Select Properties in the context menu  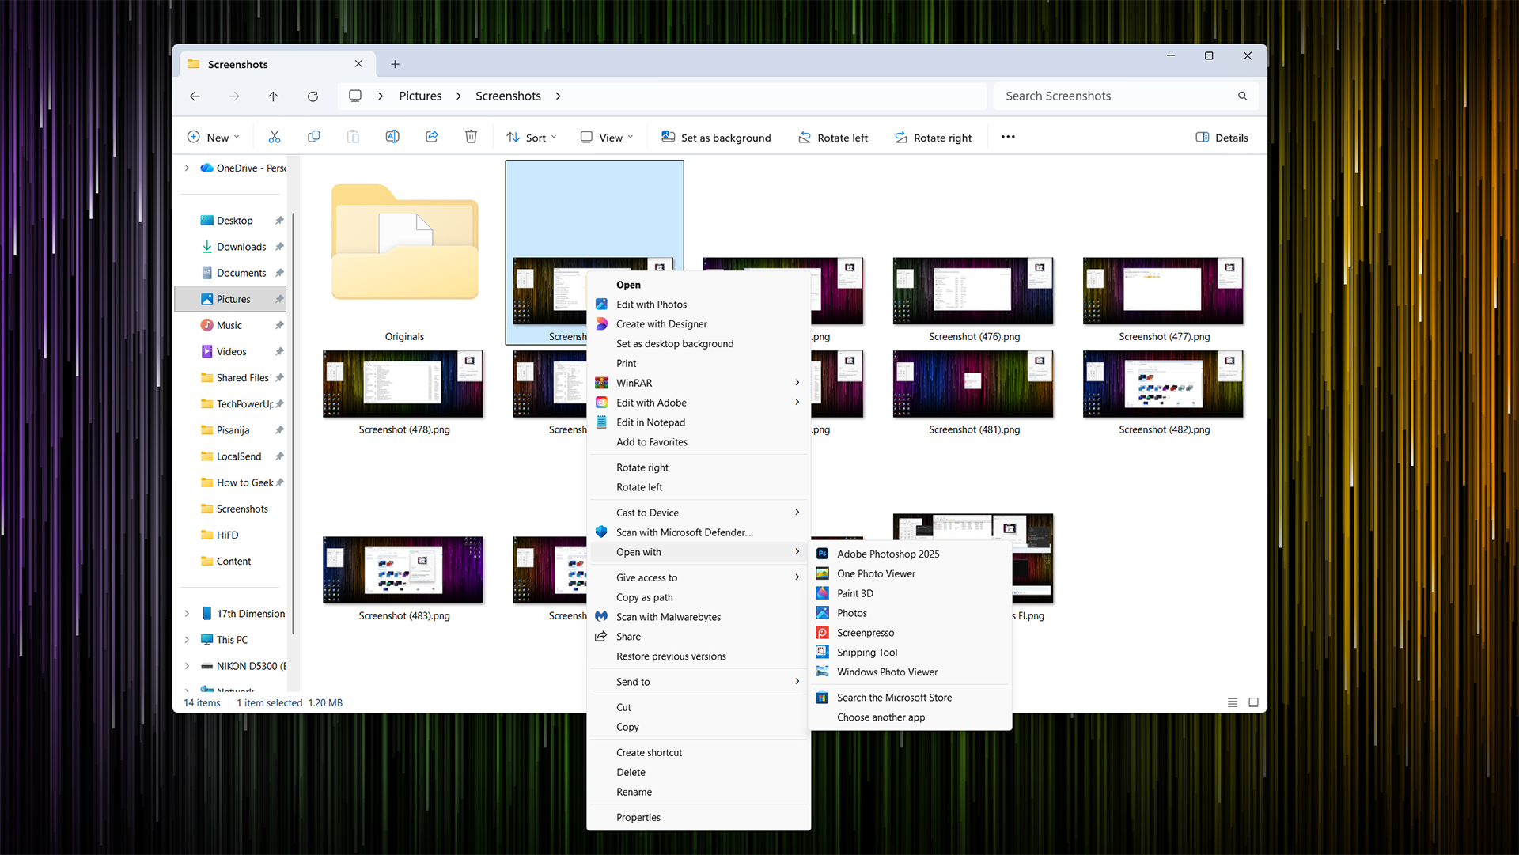point(699,817)
